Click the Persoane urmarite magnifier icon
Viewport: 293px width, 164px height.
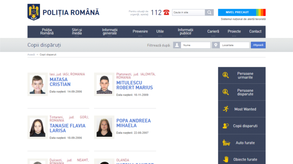click(x=226, y=75)
